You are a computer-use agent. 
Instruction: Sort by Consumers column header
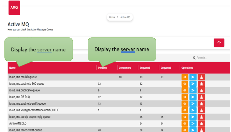click(x=125, y=68)
